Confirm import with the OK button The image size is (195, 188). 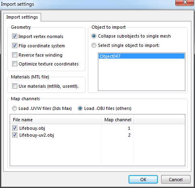(x=143, y=180)
